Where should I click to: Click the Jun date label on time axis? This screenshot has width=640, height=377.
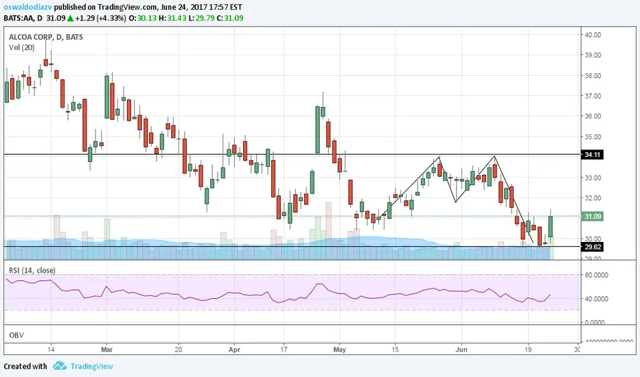[x=461, y=350]
